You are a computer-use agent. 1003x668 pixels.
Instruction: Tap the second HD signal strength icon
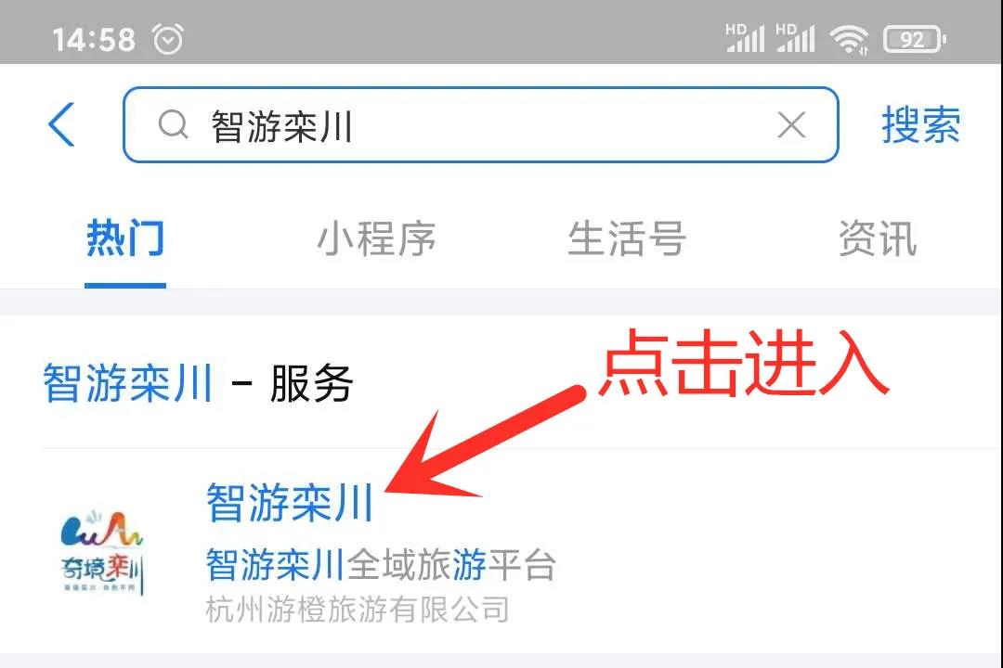coord(795,38)
